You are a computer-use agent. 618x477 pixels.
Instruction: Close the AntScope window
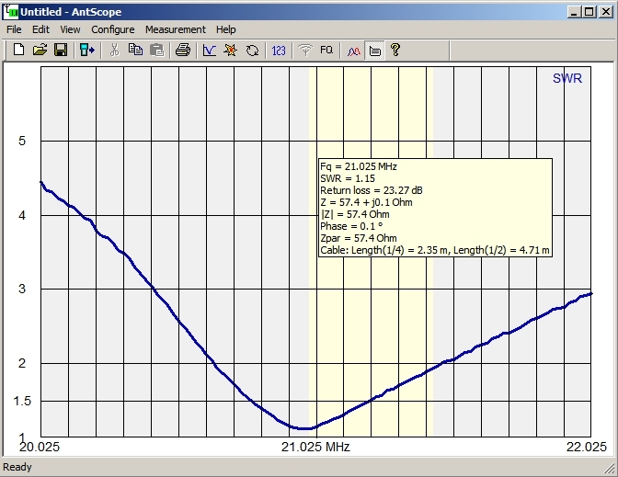coord(606,12)
